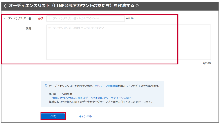Open the 広告データ利用基準 link
This screenshot has width=220, height=125.
coord(106,86)
